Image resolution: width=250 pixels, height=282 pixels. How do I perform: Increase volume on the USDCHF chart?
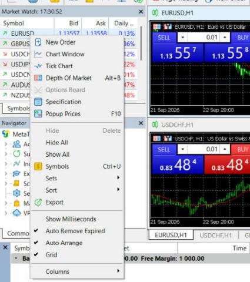coord(225,149)
